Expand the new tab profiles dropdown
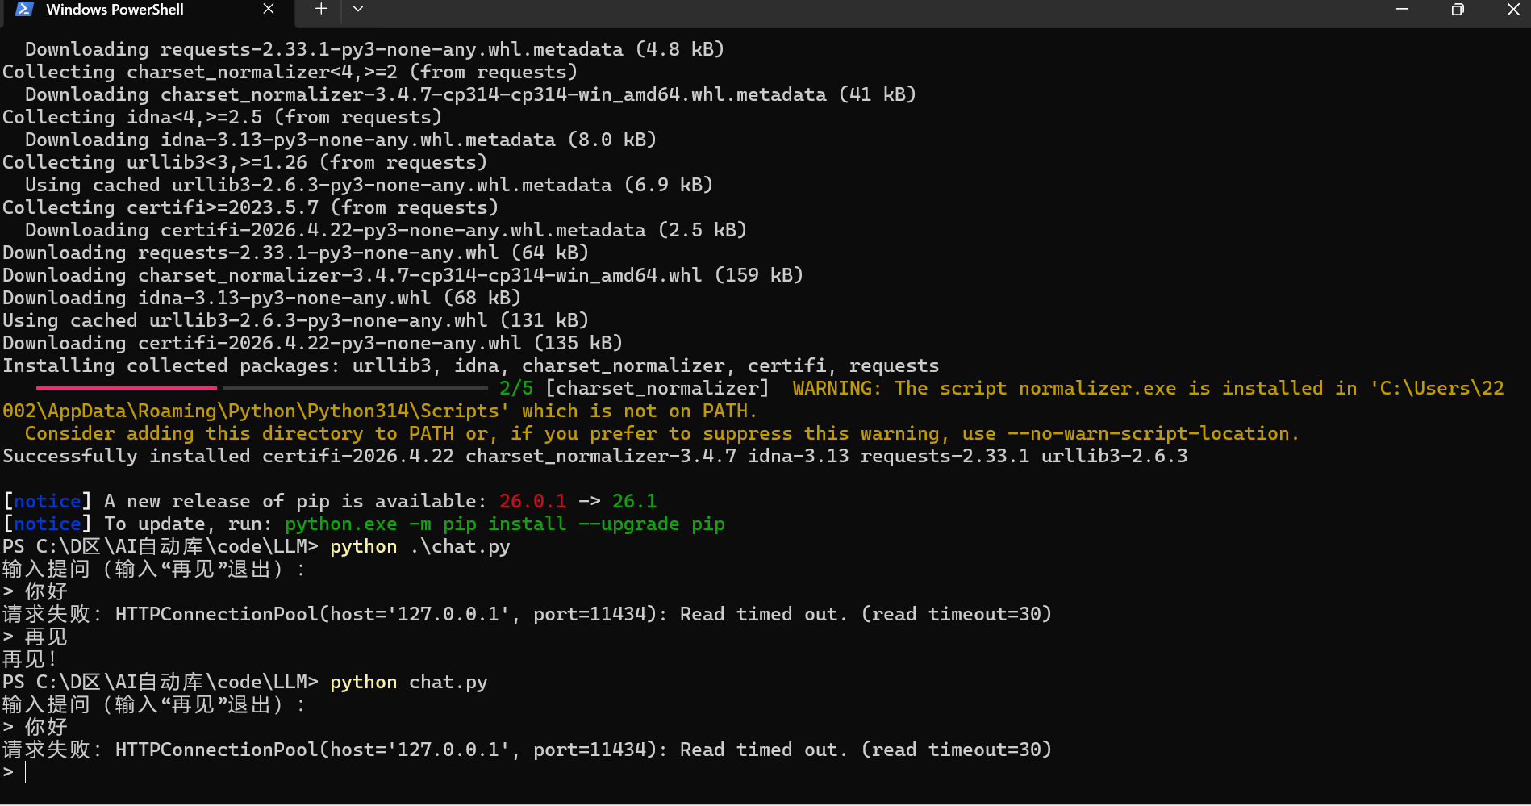The image size is (1531, 806). click(x=358, y=9)
